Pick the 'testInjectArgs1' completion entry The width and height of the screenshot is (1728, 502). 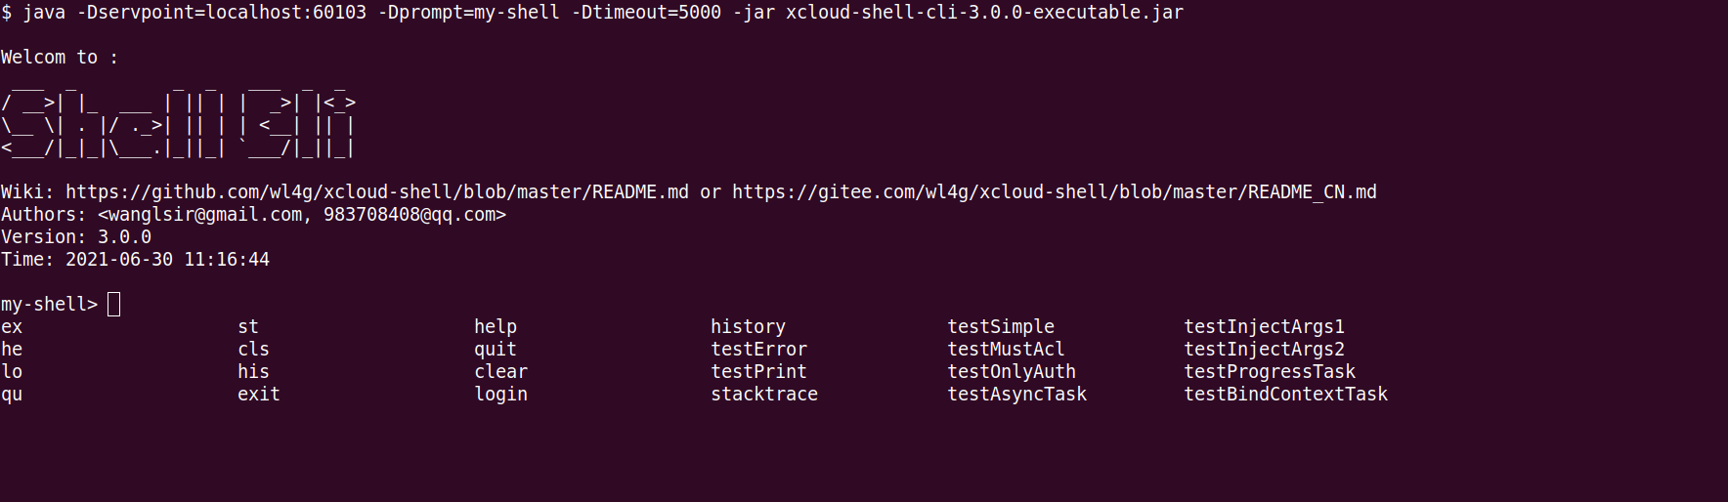(x=1264, y=327)
